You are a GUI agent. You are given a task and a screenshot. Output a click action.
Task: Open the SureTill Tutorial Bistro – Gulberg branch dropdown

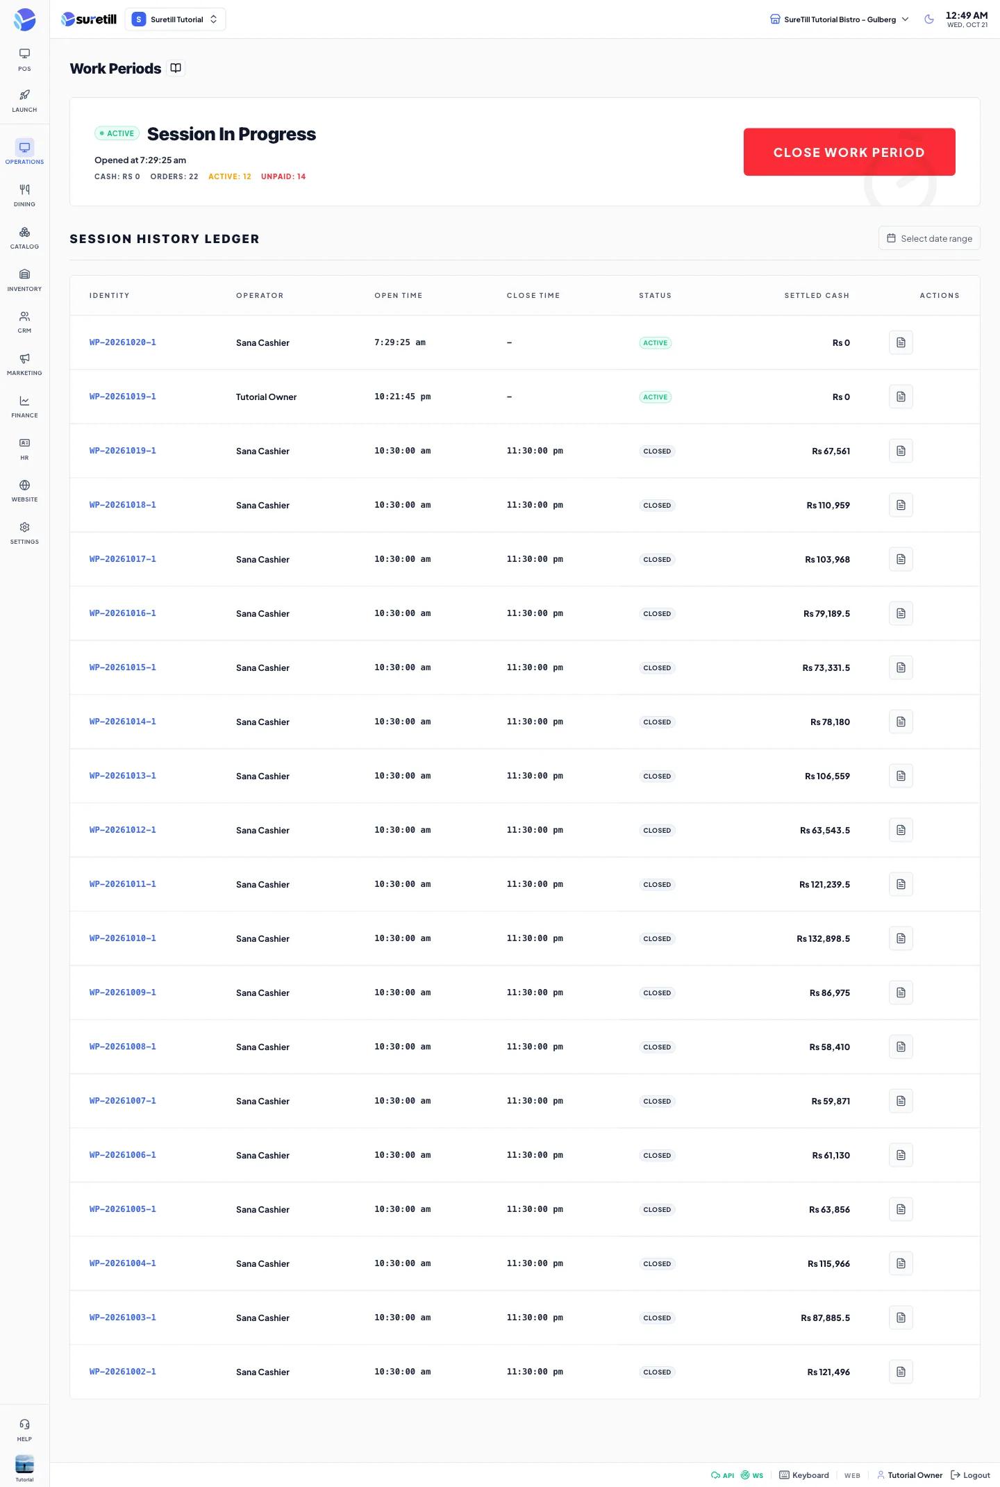click(840, 19)
